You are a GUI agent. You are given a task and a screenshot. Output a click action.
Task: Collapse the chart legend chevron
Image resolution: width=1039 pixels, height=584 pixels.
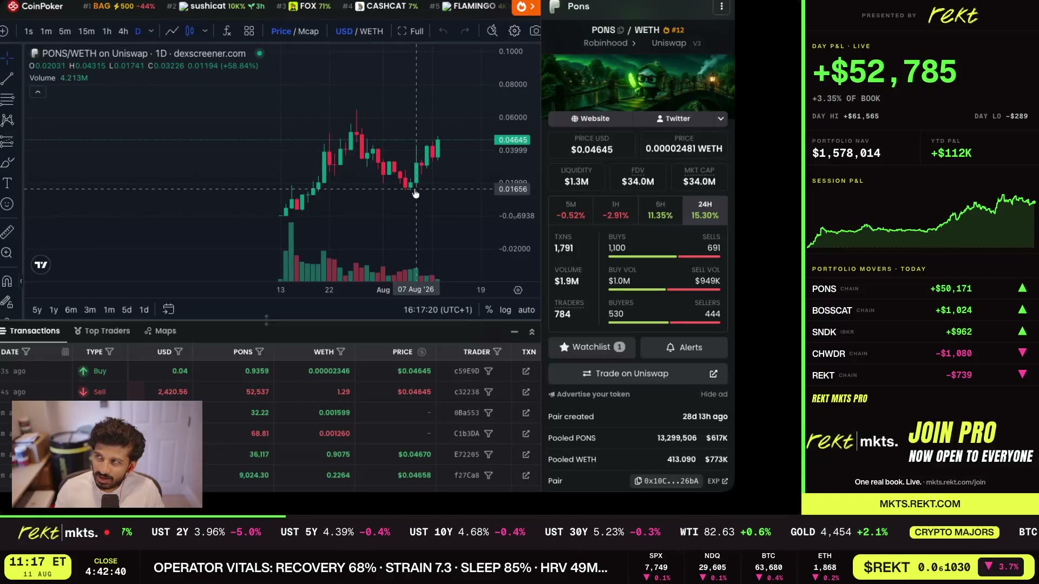(x=38, y=92)
